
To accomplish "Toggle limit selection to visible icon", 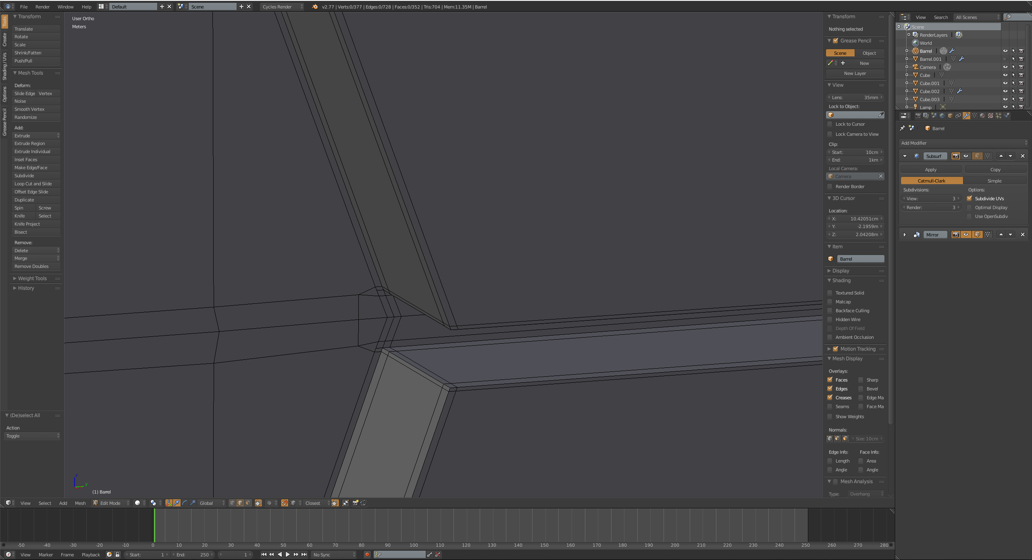I will click(x=258, y=503).
